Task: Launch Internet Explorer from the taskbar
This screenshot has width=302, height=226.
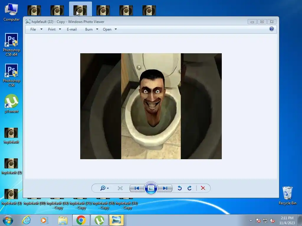Action: pyautogui.click(x=26, y=220)
